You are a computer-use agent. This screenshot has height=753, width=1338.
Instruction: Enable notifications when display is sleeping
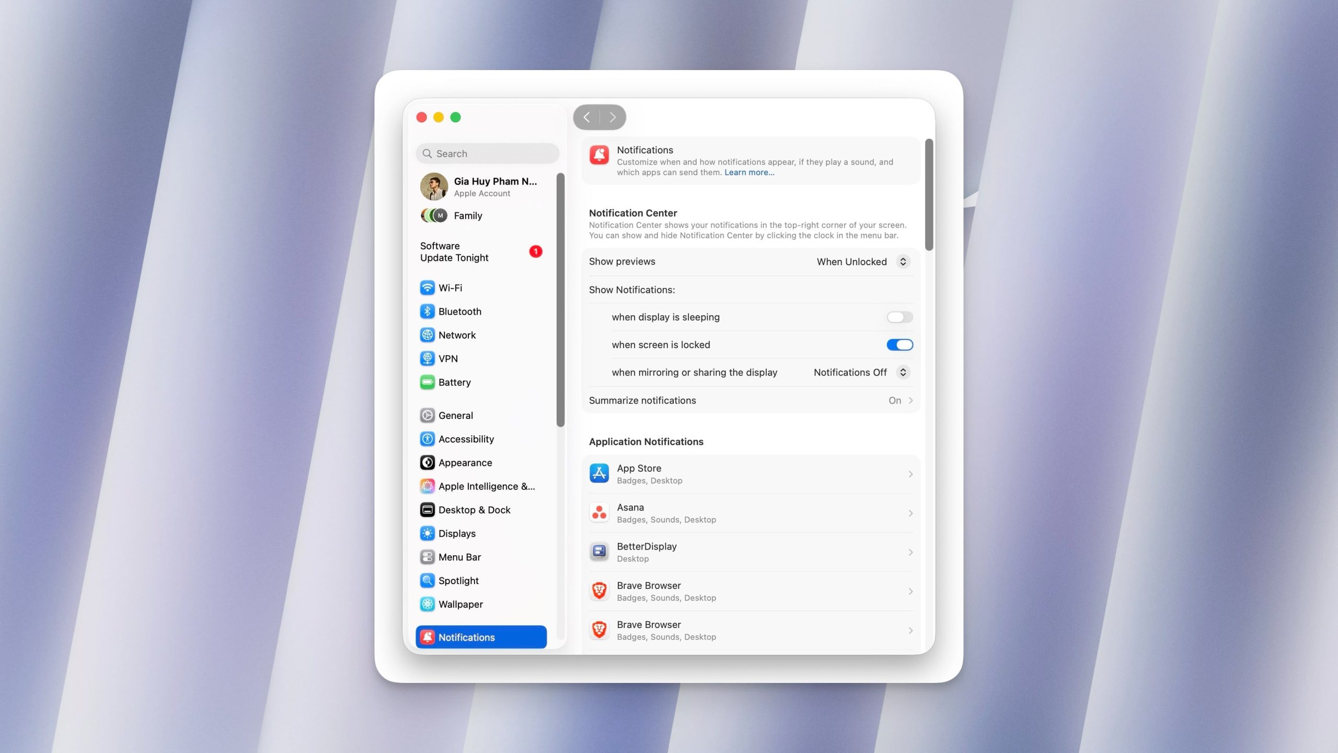click(x=899, y=317)
